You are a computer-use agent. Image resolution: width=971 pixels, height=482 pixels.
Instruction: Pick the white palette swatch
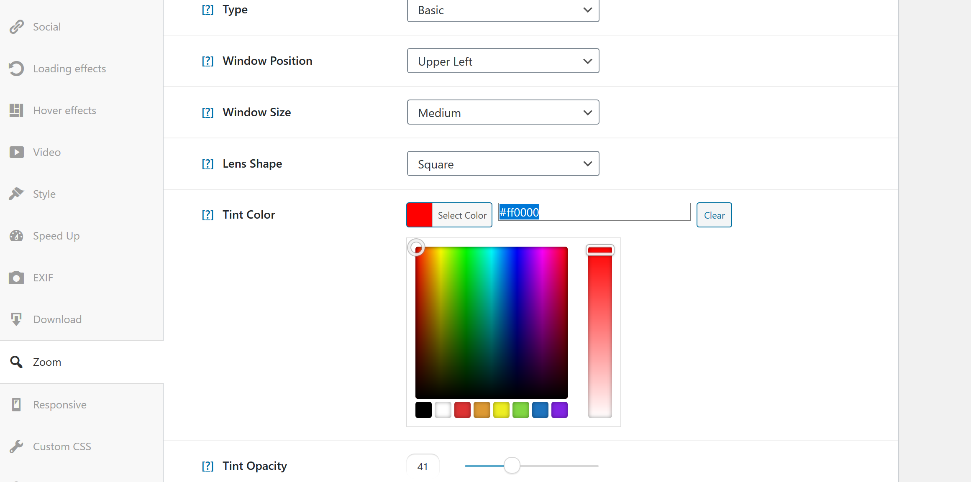[443, 410]
